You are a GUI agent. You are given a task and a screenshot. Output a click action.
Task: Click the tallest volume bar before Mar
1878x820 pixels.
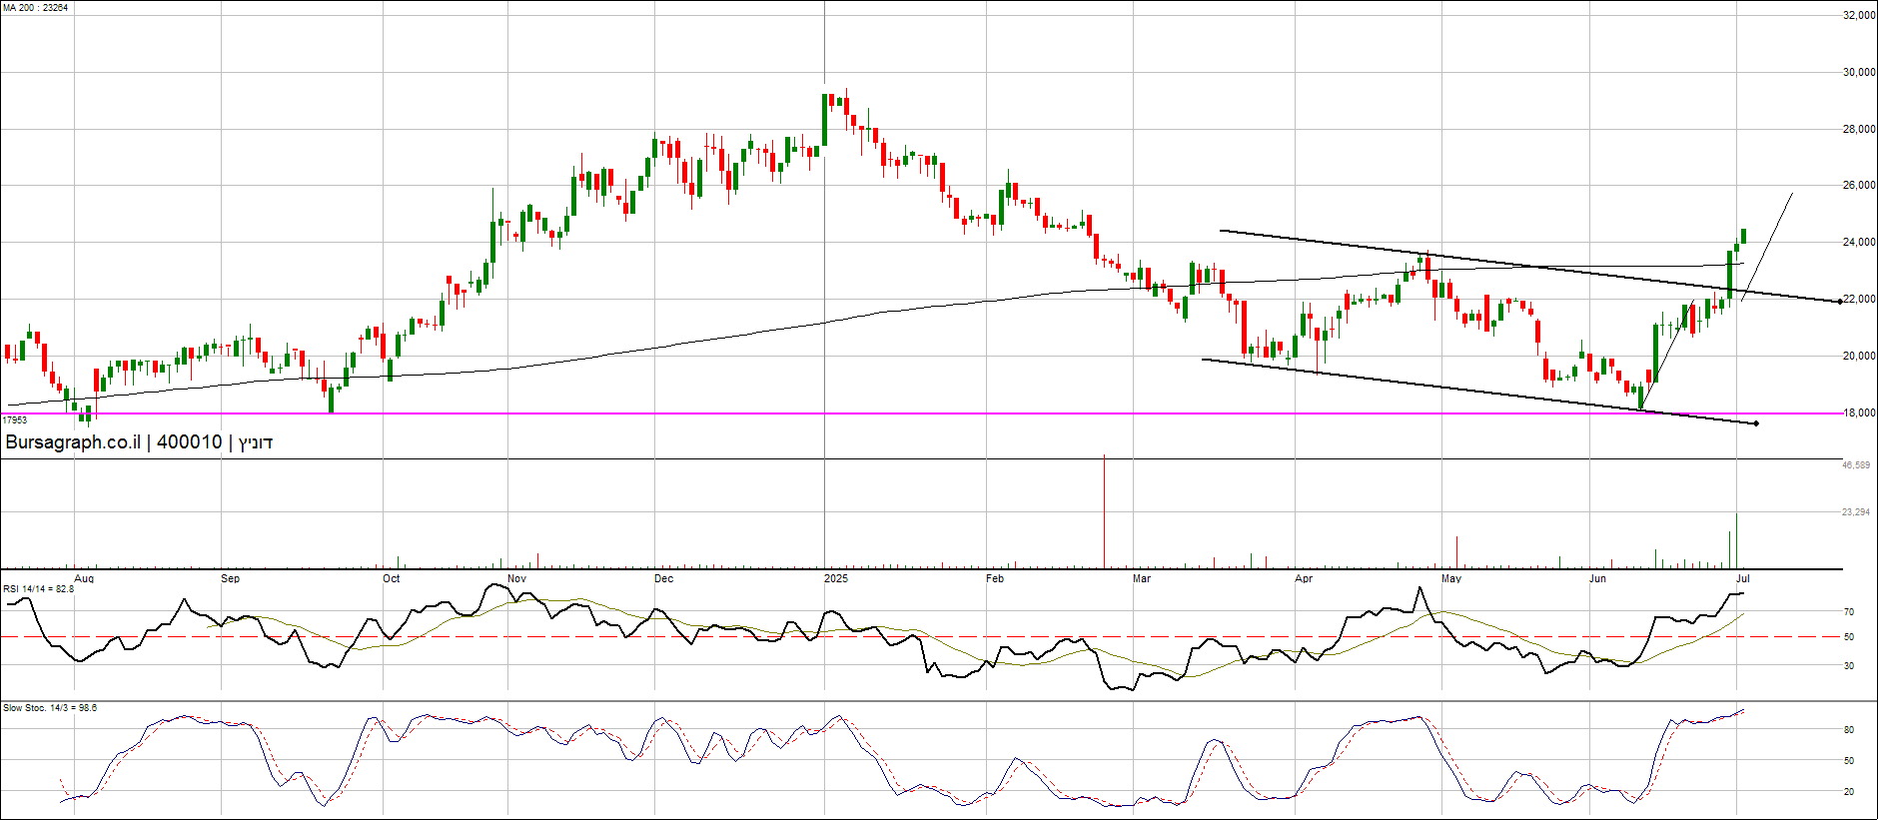point(1104,509)
